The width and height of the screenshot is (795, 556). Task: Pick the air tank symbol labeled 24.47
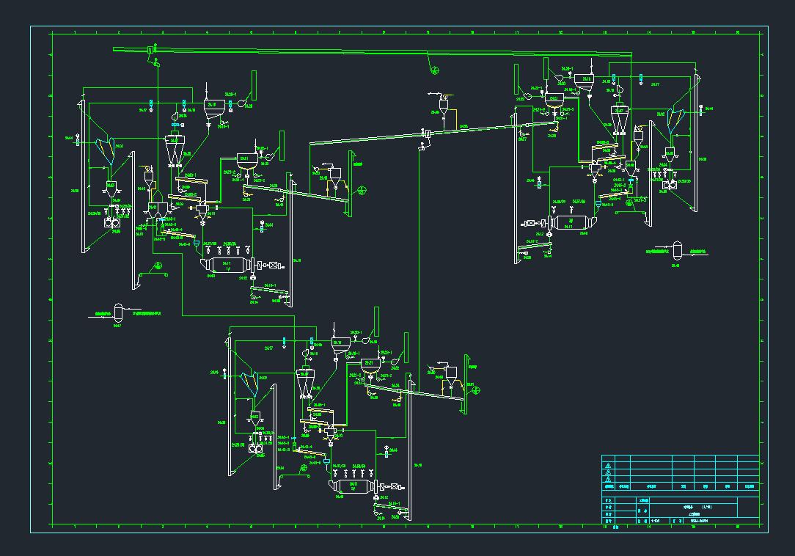point(117,312)
